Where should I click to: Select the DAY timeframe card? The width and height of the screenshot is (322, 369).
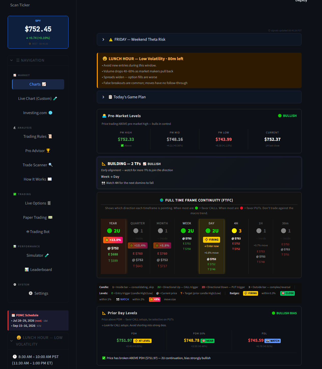pyautogui.click(x=211, y=246)
